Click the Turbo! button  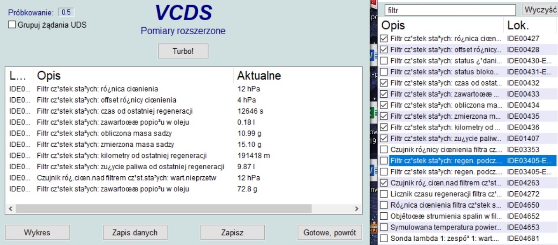click(183, 51)
